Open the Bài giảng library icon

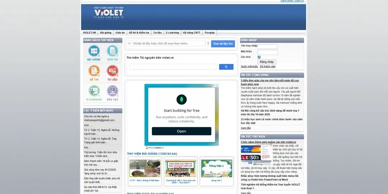[94, 53]
